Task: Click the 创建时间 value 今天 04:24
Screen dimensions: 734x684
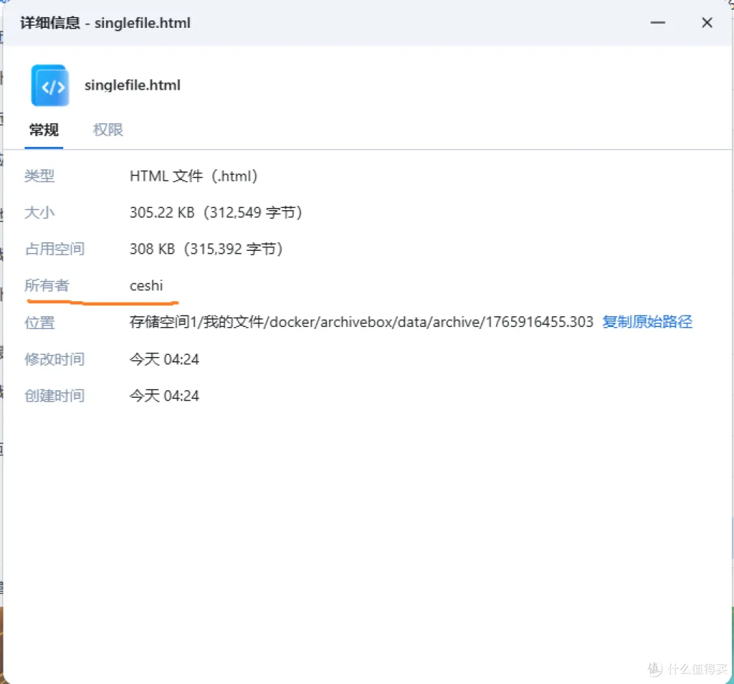Action: (x=164, y=396)
